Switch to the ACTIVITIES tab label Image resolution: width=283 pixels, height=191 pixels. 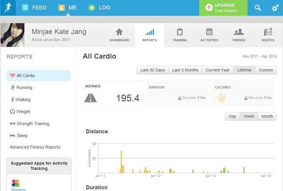tap(209, 40)
